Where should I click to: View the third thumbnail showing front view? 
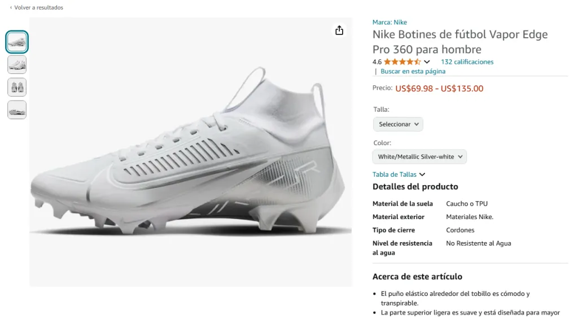[x=17, y=87]
